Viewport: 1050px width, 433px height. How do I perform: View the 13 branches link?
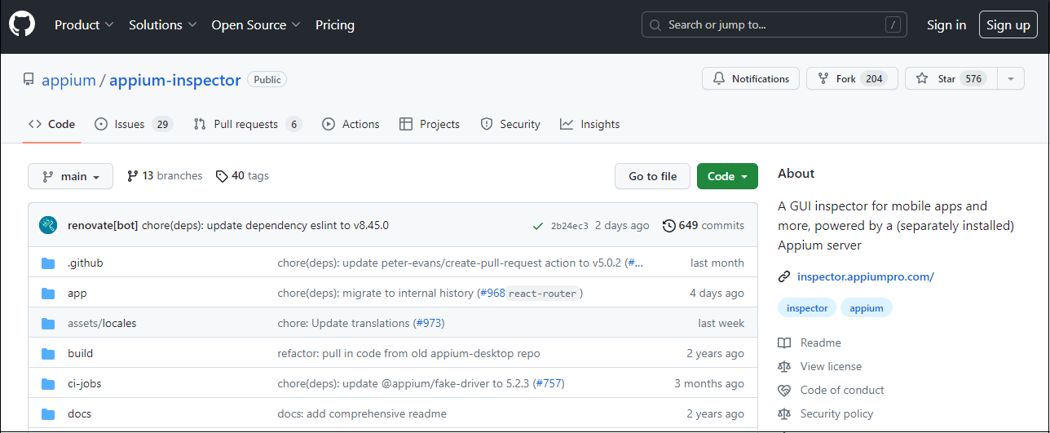point(165,175)
